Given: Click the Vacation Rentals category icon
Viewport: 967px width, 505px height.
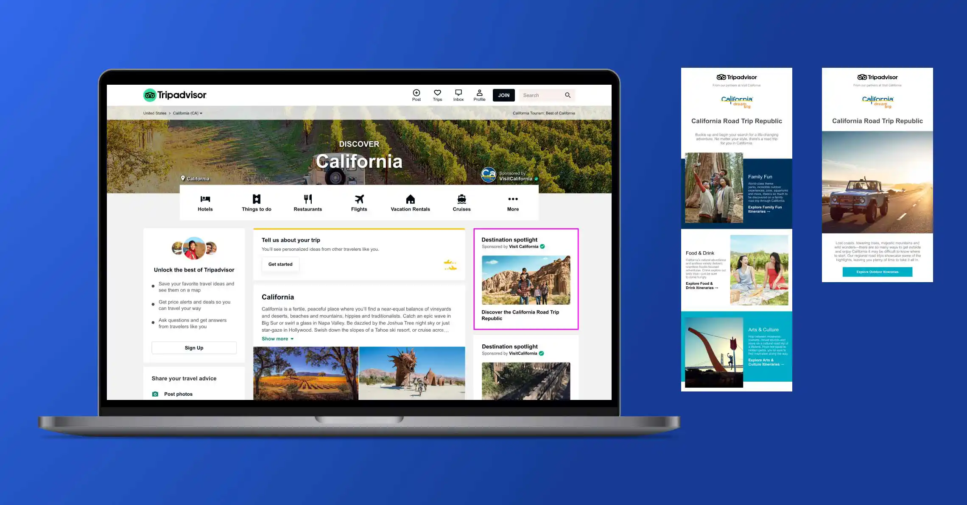Looking at the screenshot, I should (x=410, y=199).
